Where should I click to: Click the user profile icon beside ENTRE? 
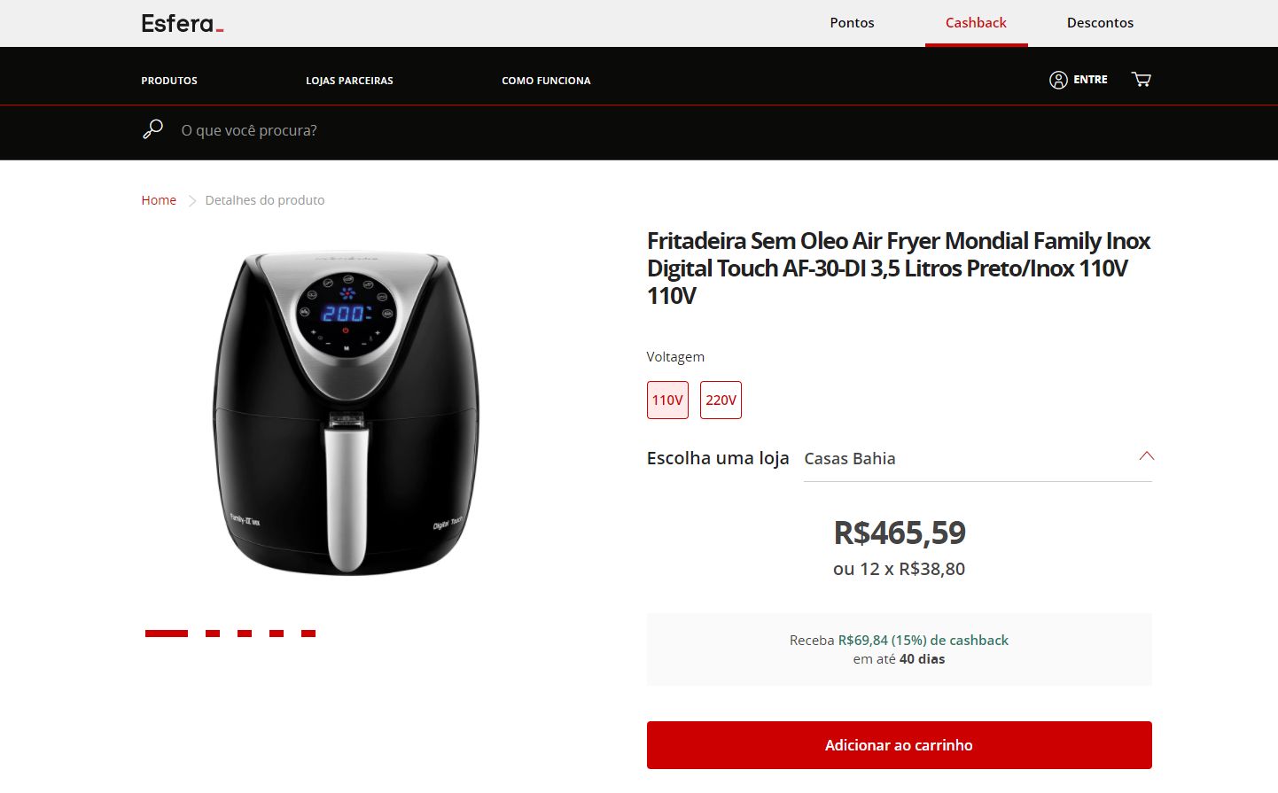[1058, 80]
